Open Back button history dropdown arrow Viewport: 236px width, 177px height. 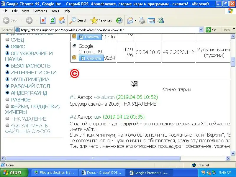pos(21,20)
